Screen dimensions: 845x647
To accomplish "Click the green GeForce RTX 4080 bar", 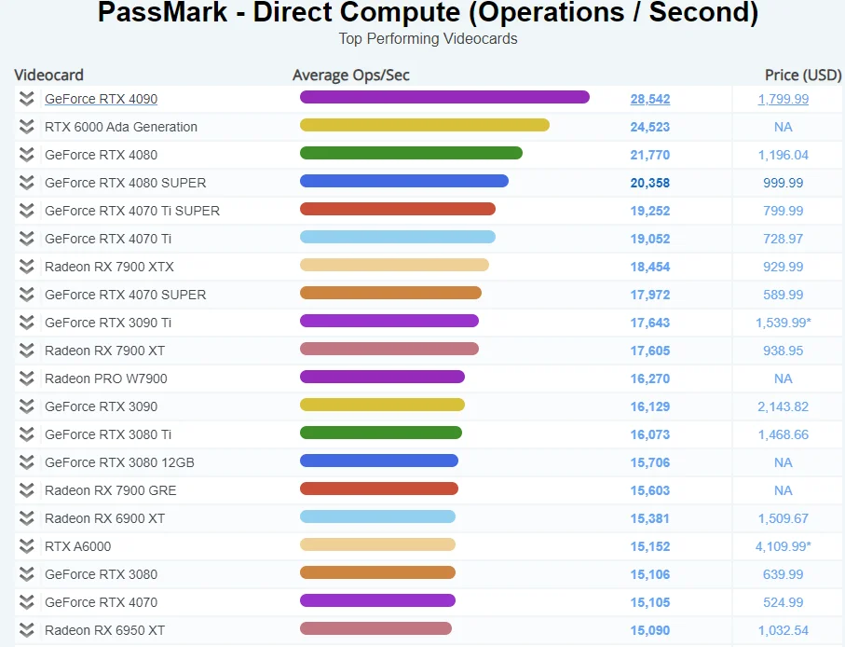I will click(411, 153).
